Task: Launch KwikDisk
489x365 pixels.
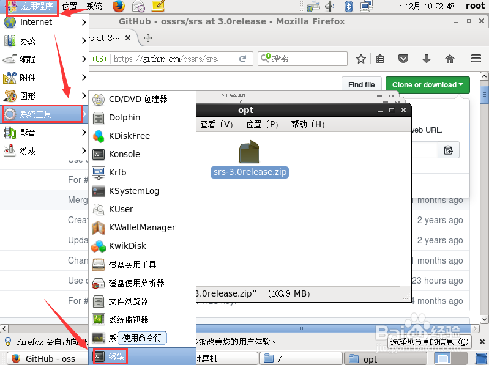Action: pos(142,246)
